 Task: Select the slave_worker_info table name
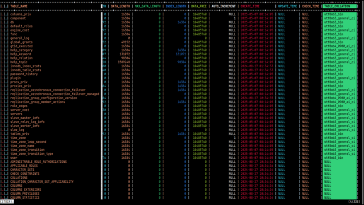click(25, 126)
